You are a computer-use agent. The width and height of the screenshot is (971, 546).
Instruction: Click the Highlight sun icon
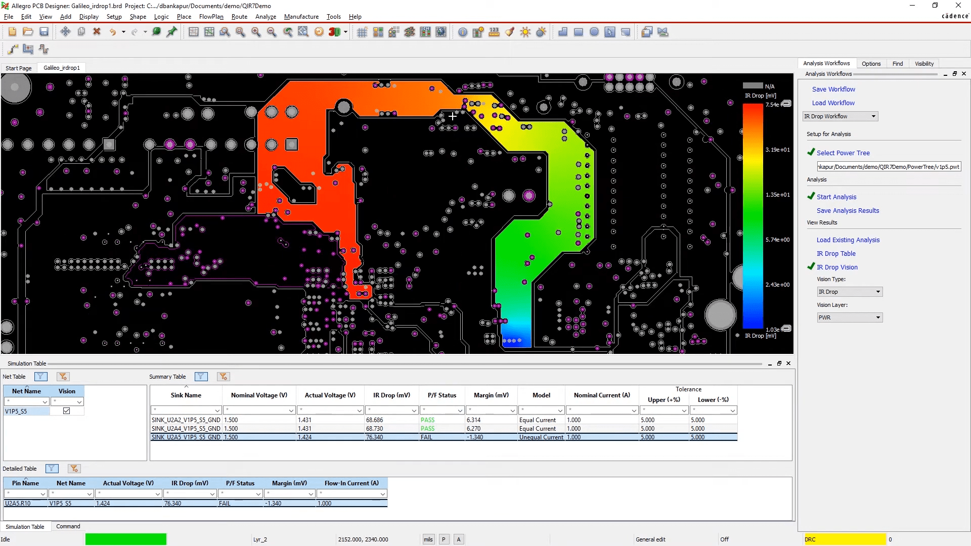tap(525, 32)
